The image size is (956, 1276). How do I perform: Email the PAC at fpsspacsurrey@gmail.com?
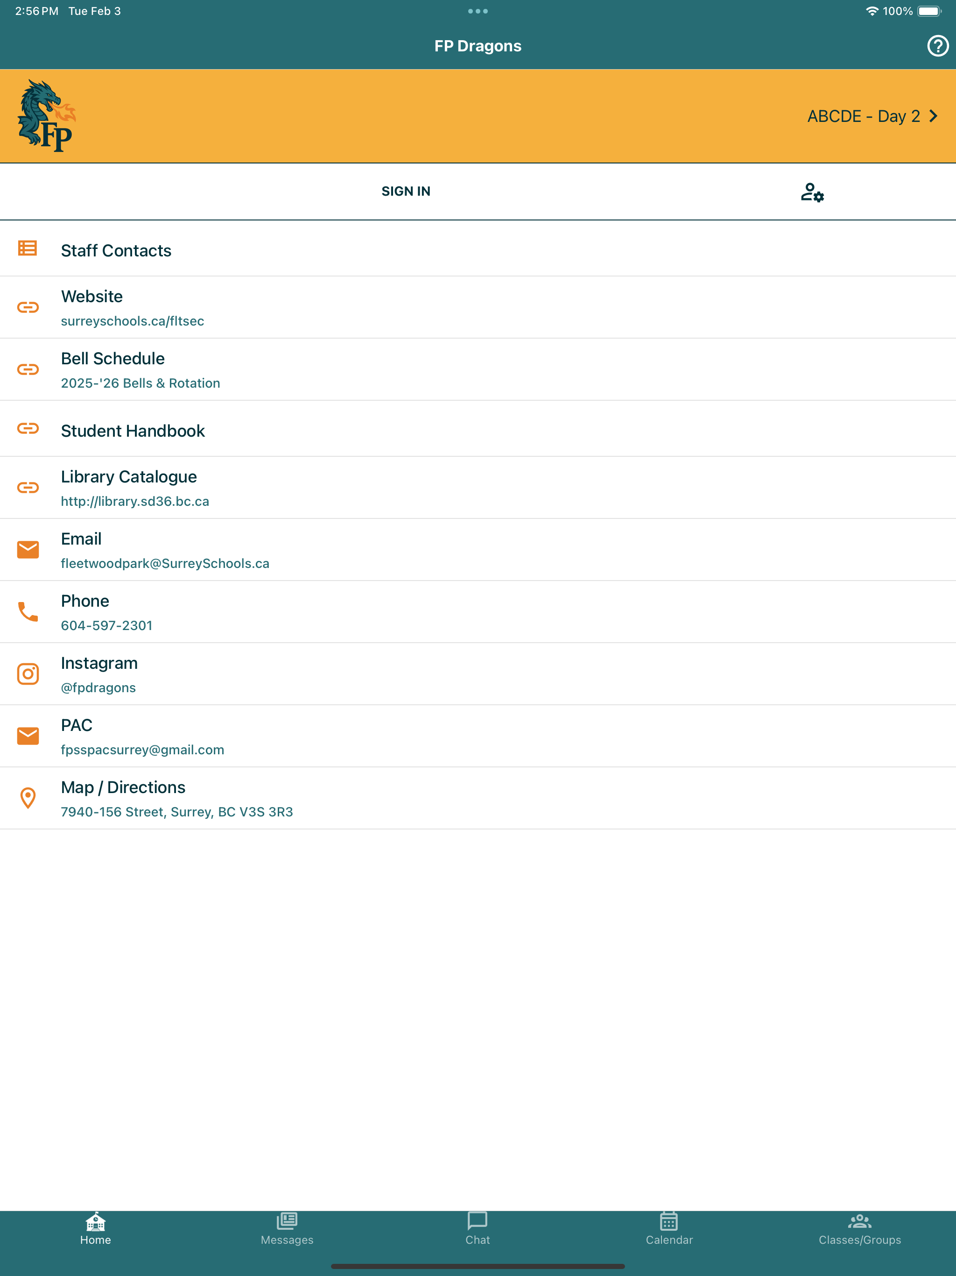pyautogui.click(x=142, y=749)
